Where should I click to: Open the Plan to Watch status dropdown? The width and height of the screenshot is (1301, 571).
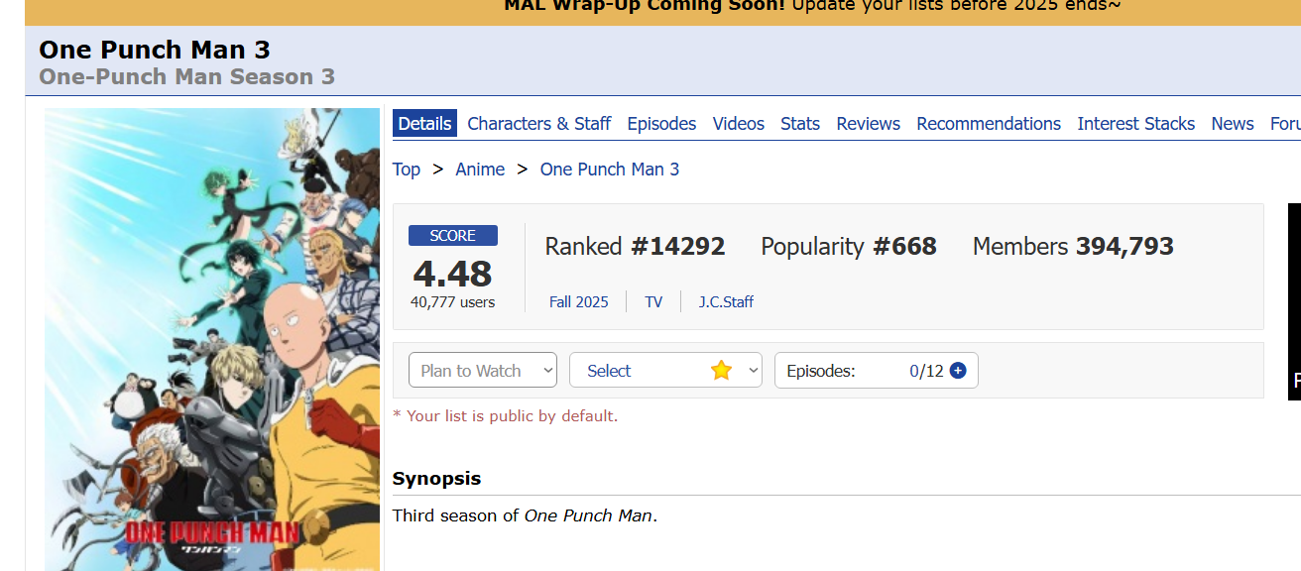pyautogui.click(x=483, y=371)
